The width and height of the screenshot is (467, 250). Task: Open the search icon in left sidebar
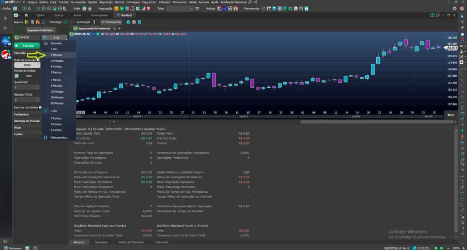pos(5,29)
